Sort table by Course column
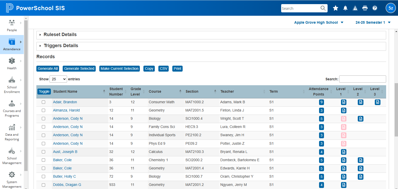Viewport: 398px width, 189px height. tap(165, 91)
